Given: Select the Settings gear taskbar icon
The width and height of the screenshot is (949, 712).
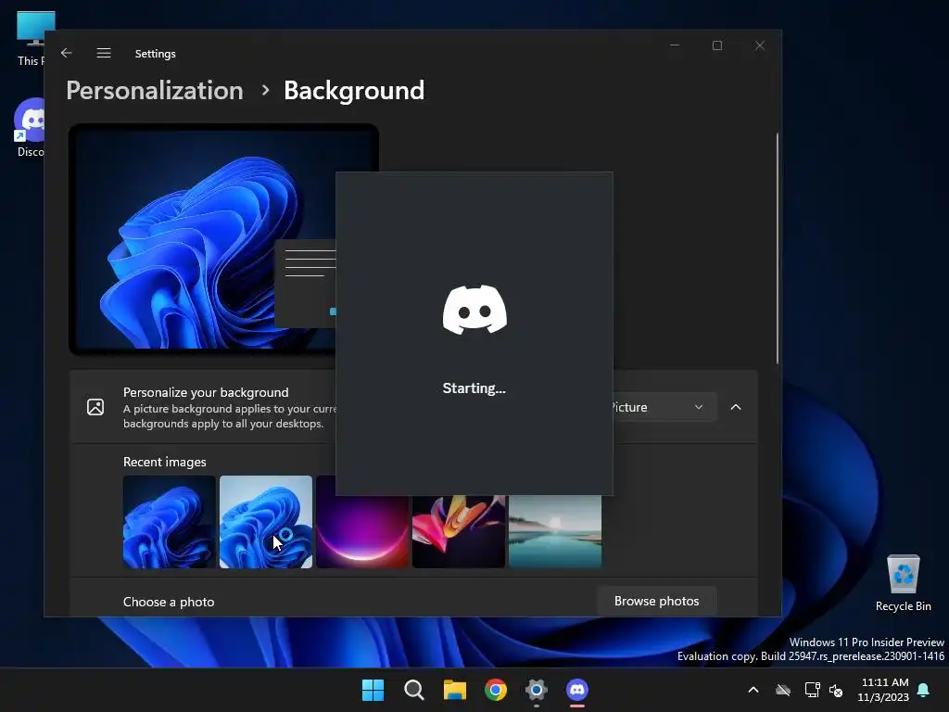Looking at the screenshot, I should point(537,690).
